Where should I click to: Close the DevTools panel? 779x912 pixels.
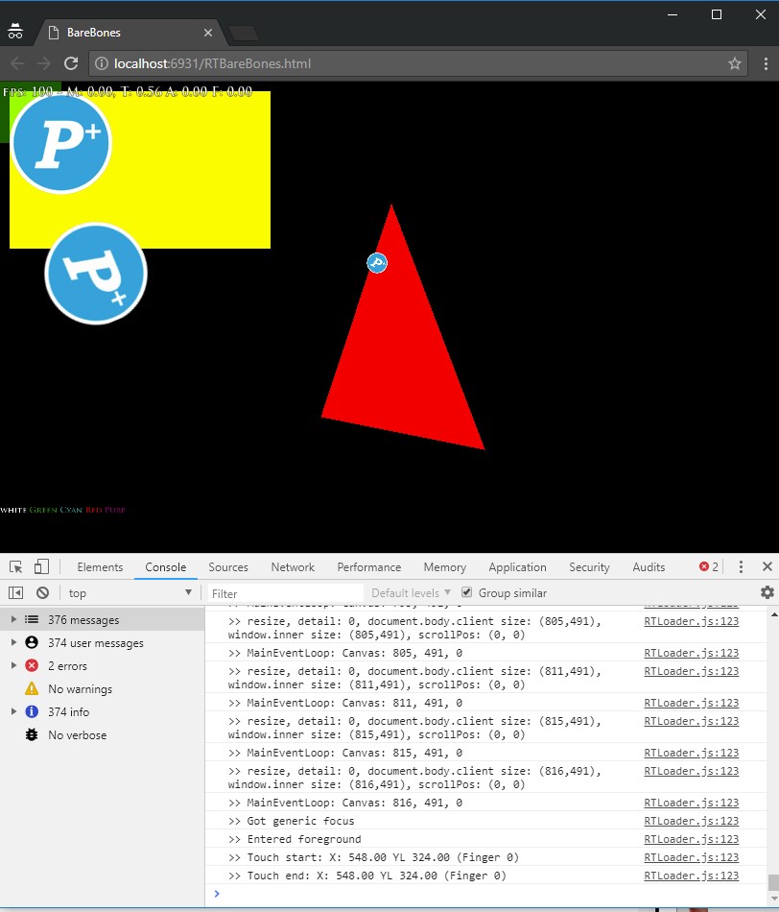click(x=767, y=567)
